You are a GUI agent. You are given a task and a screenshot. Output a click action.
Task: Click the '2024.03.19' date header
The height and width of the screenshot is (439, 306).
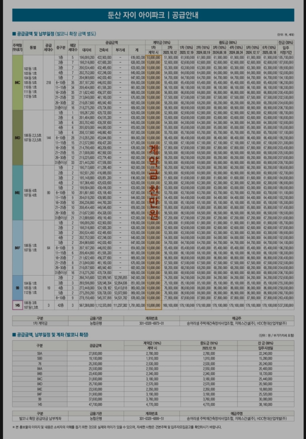coord(203,53)
